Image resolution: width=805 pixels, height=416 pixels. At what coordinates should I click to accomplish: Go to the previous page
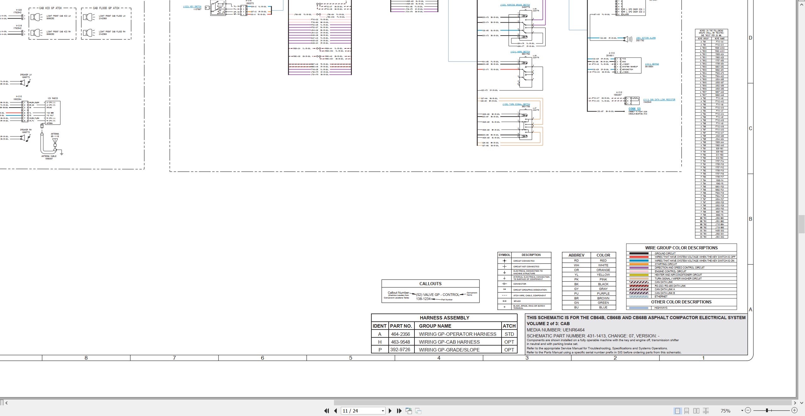click(x=336, y=411)
